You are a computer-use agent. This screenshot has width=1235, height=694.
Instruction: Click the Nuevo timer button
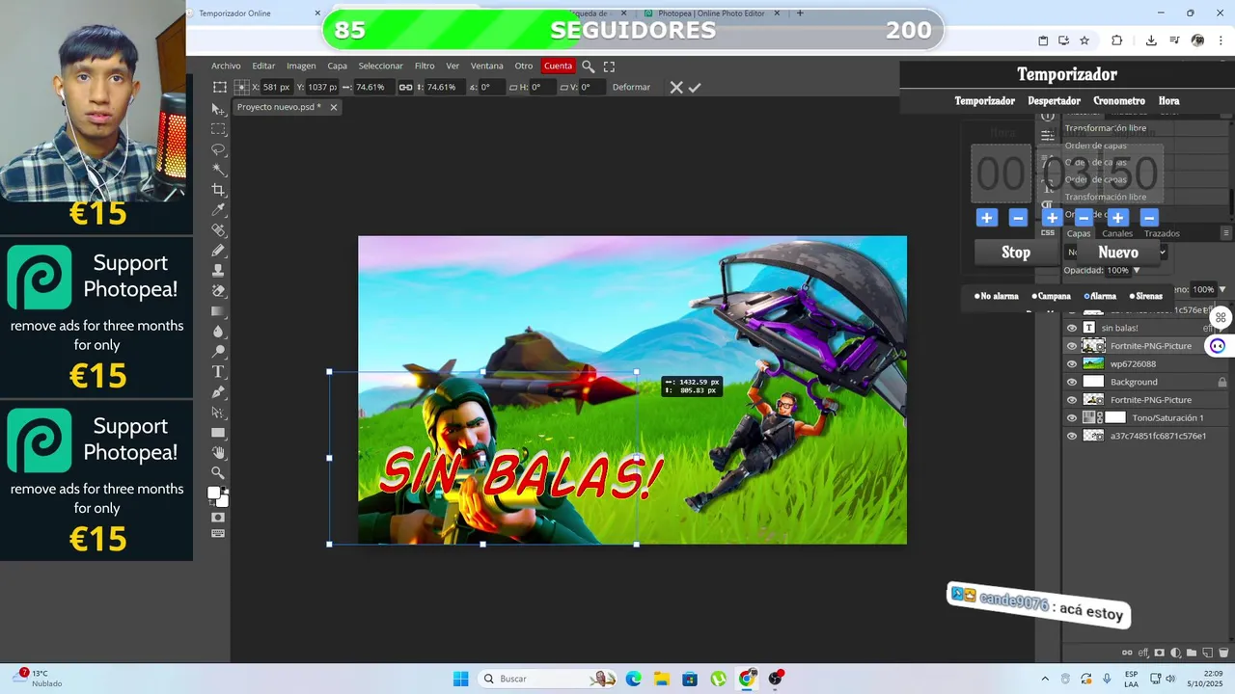tap(1118, 253)
